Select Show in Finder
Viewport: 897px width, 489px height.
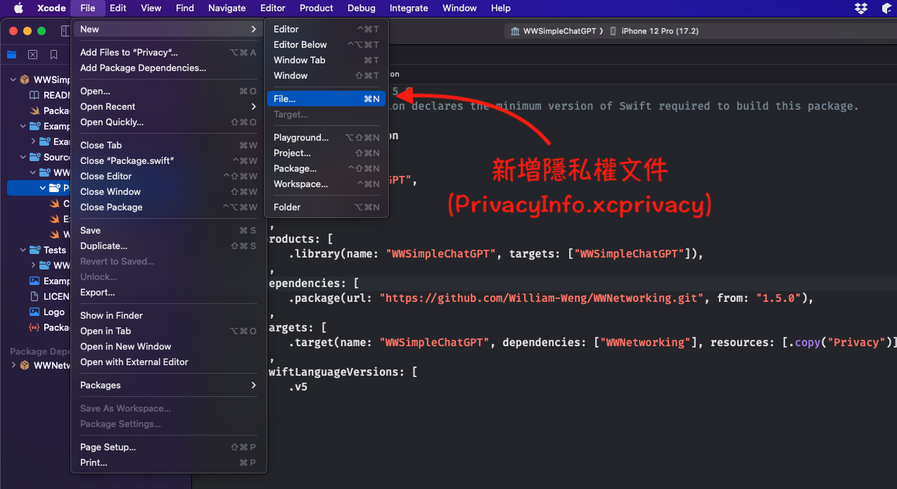point(169,315)
